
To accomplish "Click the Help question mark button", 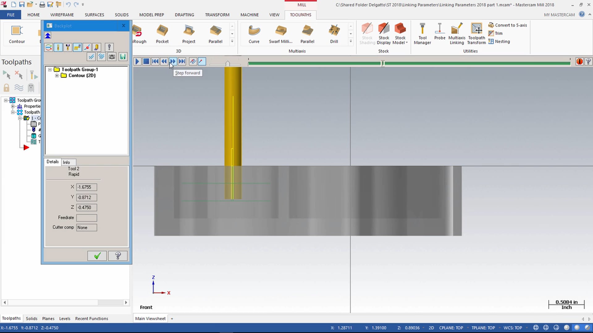I will (x=118, y=255).
